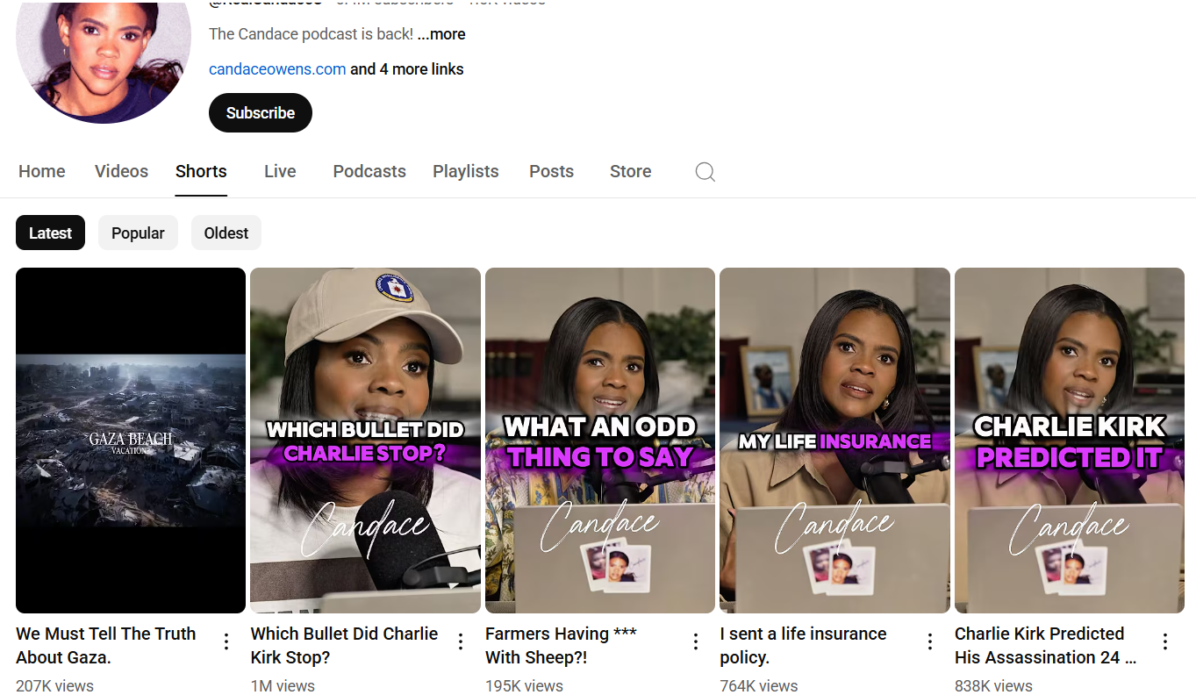Open the Store tab

coord(631,171)
